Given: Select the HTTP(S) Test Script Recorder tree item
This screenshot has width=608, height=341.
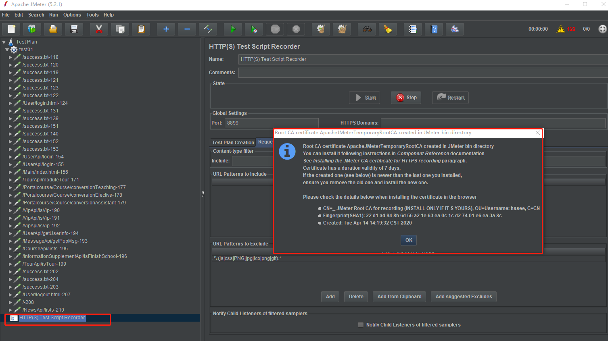Looking at the screenshot, I should point(52,318).
